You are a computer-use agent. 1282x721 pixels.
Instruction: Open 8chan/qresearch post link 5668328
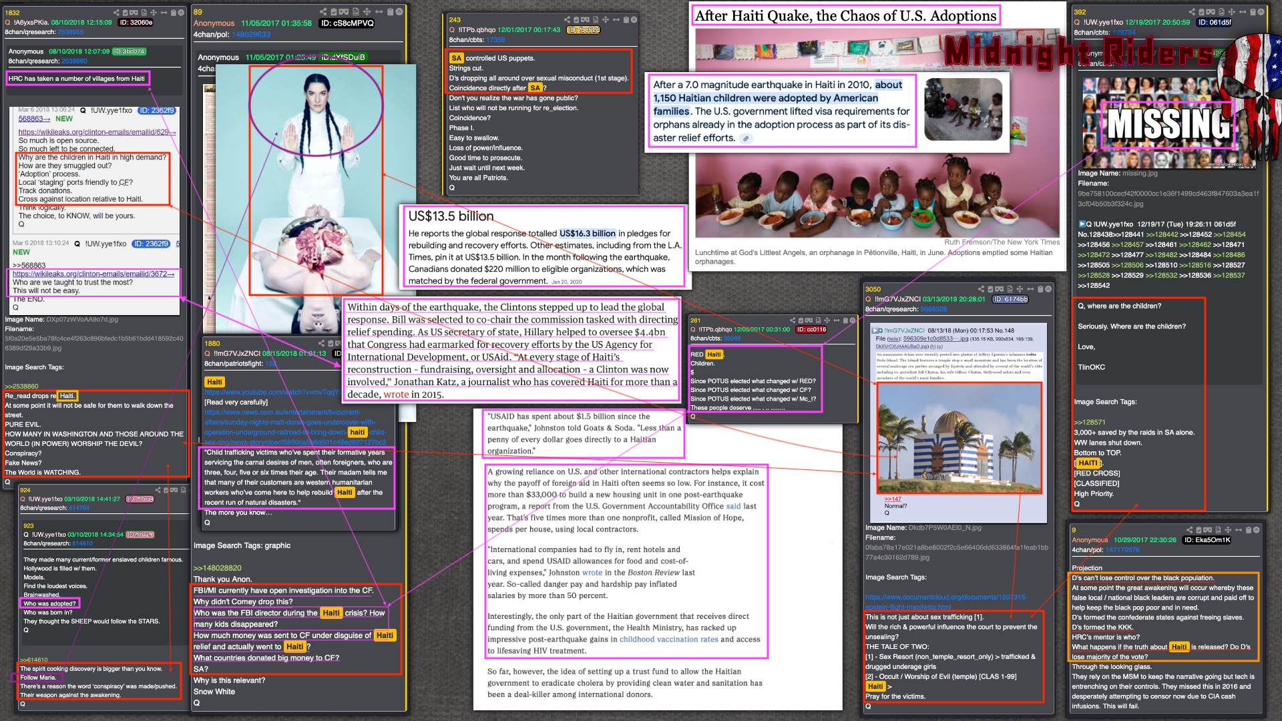point(933,309)
